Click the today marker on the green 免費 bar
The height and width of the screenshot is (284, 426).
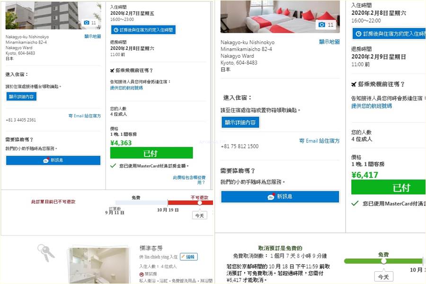point(383,261)
